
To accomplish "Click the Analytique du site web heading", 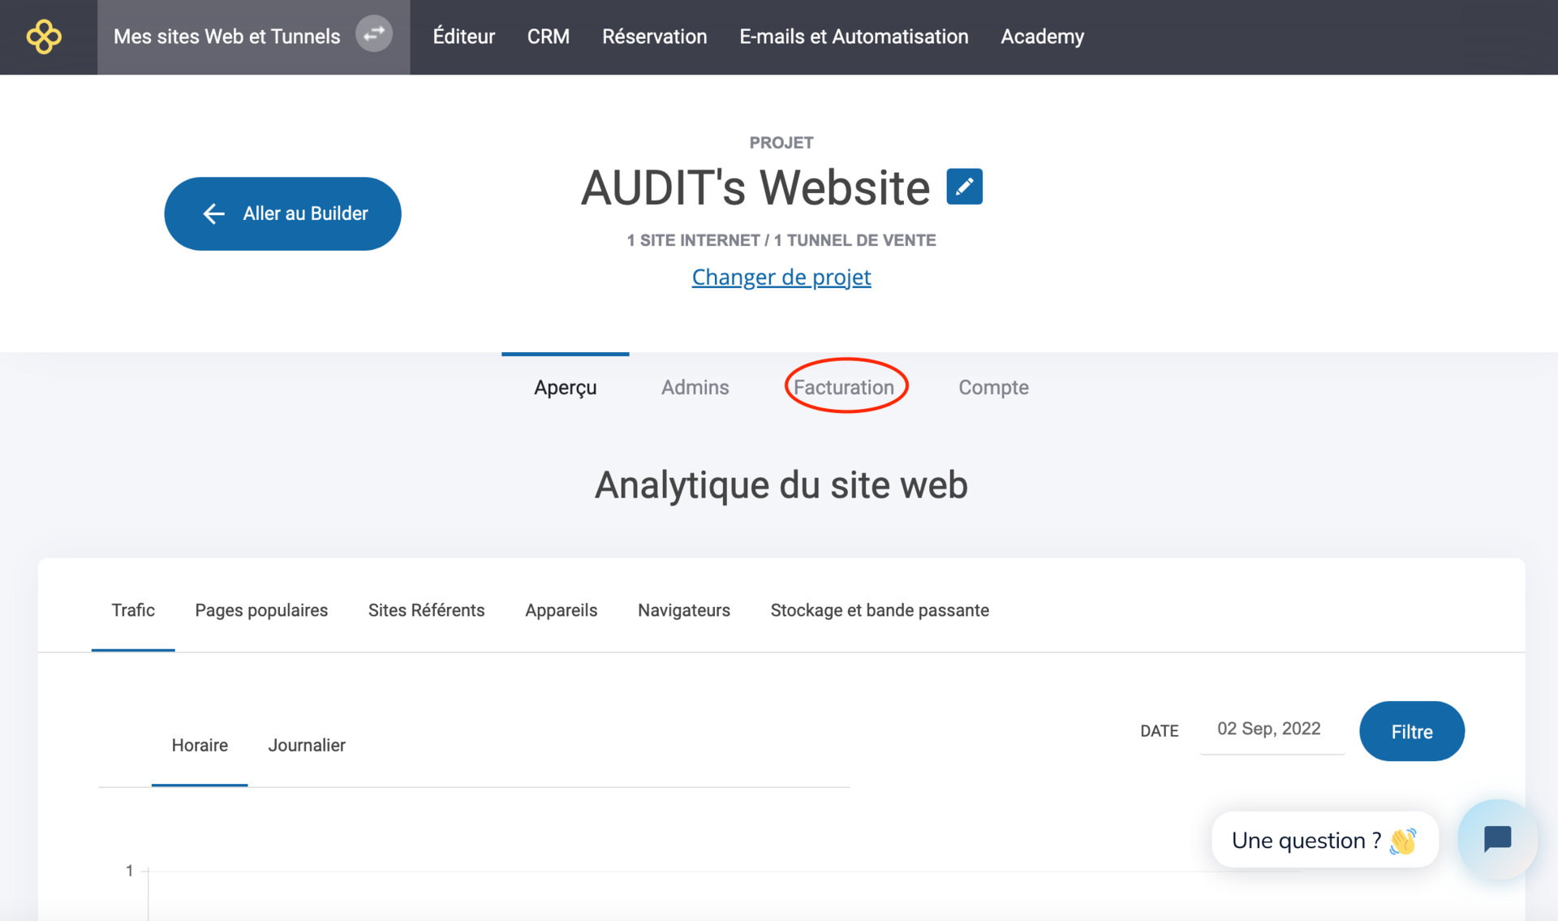I will point(781,485).
